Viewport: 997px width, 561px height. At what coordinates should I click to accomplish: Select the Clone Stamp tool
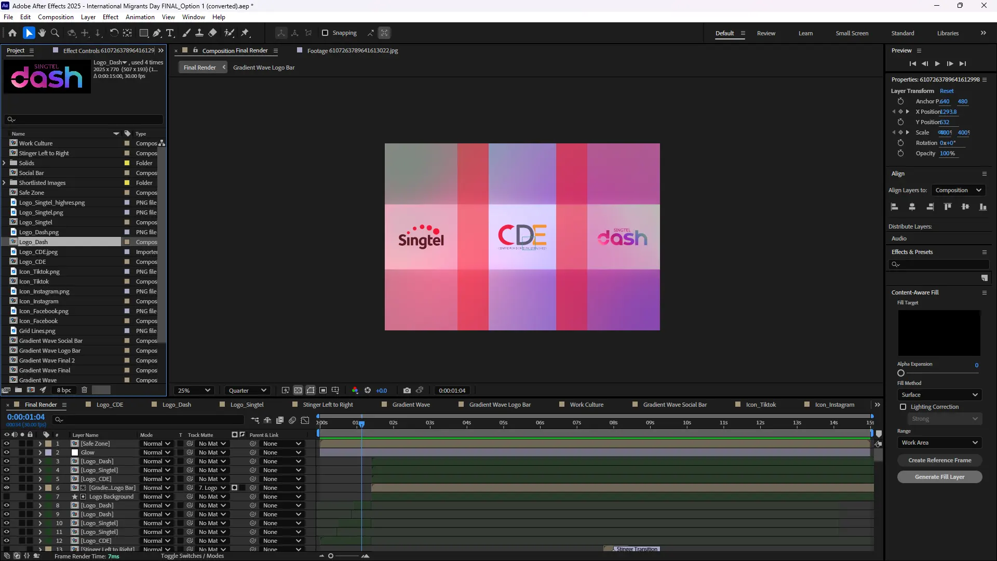click(199, 33)
